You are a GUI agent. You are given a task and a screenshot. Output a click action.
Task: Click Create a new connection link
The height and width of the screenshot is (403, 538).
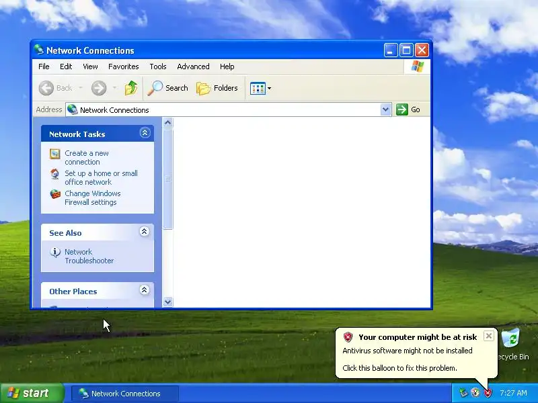pos(87,158)
